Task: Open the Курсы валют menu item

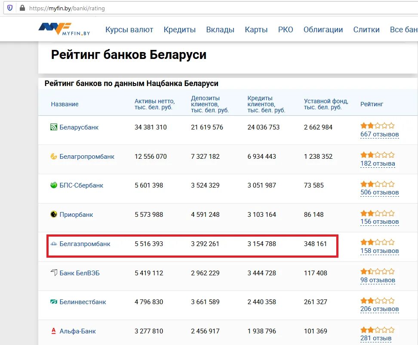Action: pos(129,30)
